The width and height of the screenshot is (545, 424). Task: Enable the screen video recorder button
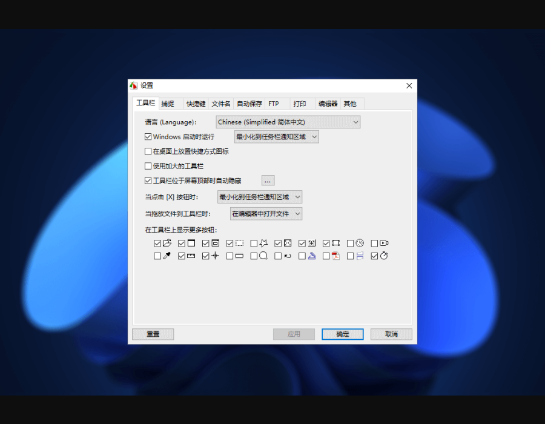click(x=374, y=243)
